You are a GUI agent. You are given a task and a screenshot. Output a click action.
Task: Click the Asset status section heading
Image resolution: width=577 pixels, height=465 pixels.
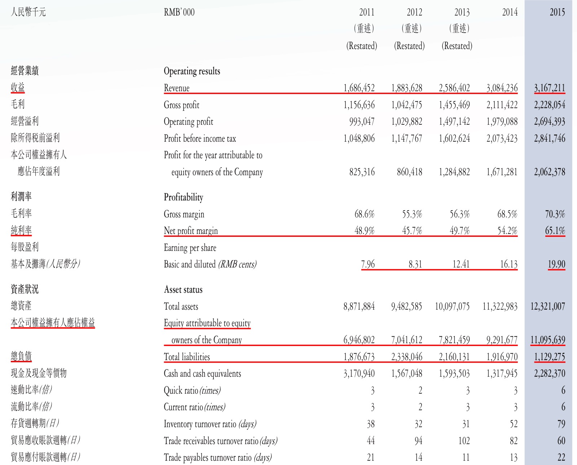click(183, 289)
